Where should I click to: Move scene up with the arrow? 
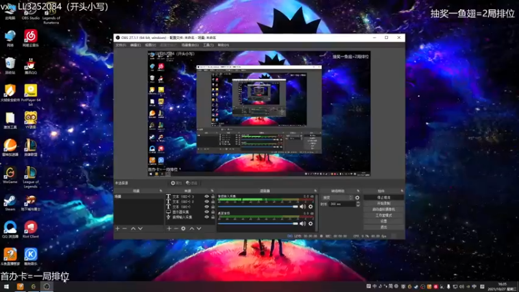click(x=133, y=228)
